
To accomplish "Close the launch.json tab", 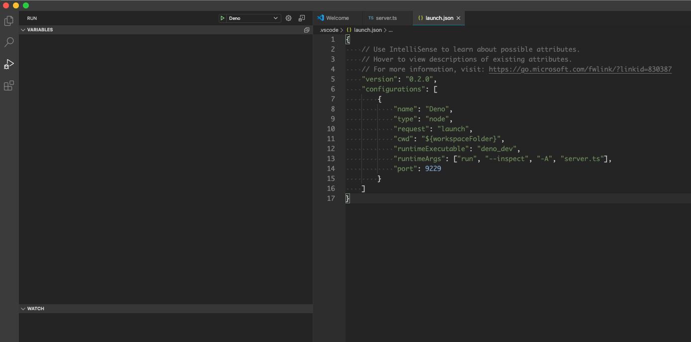I will point(458,18).
